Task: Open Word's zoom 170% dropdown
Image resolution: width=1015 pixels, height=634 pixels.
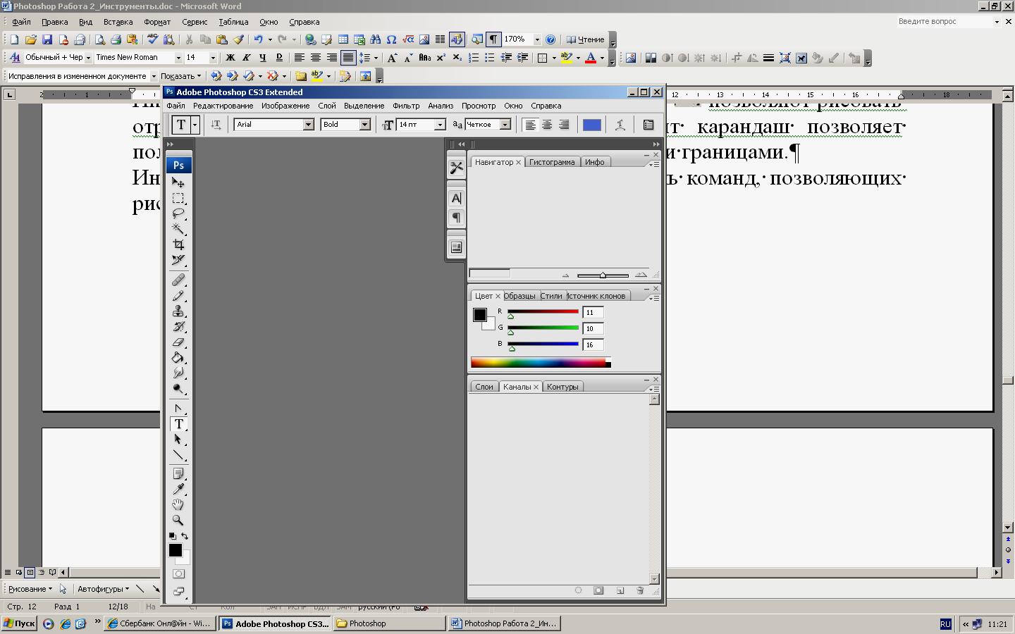Action: (x=537, y=39)
